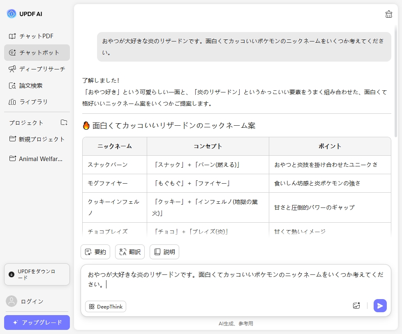Clear the conversation with the broom icon

388,14
